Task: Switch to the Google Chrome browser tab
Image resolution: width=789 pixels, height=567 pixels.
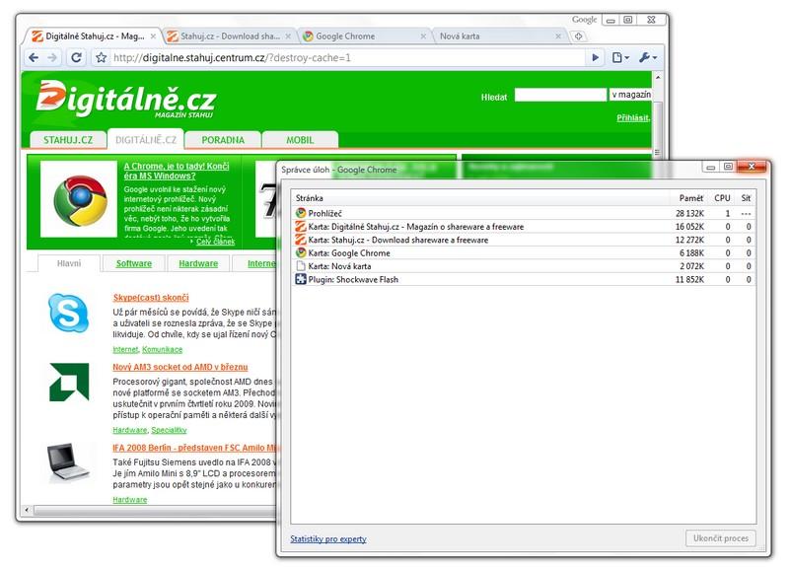Action: pos(364,36)
